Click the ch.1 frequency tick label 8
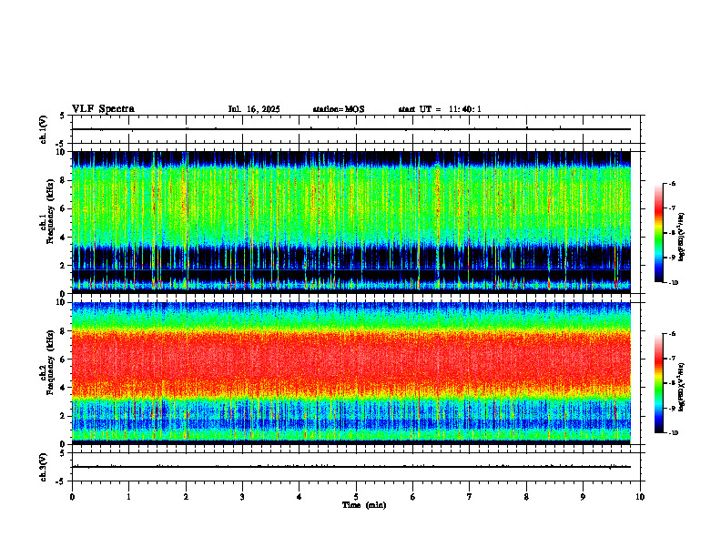 point(64,180)
